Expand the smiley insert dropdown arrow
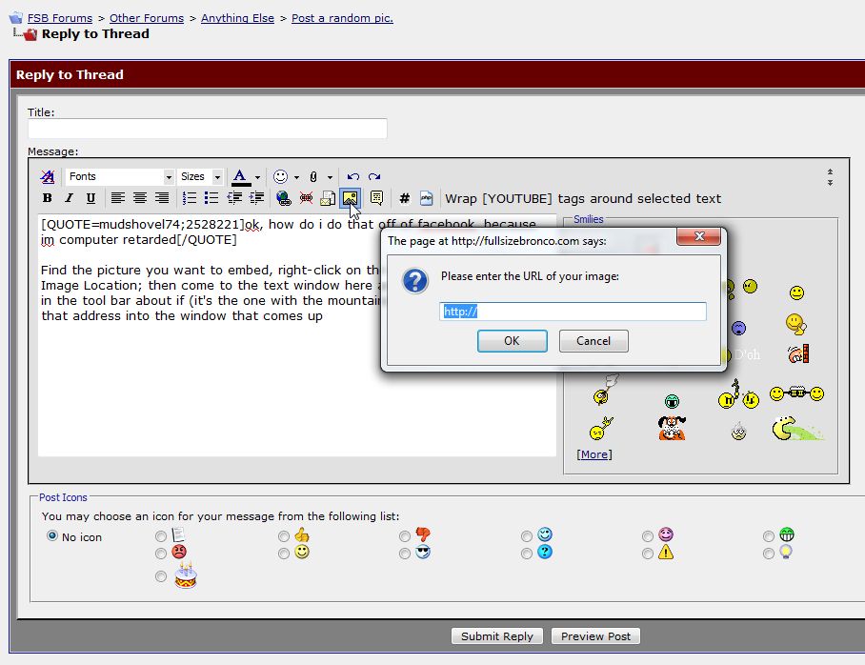The width and height of the screenshot is (865, 665). 296,177
